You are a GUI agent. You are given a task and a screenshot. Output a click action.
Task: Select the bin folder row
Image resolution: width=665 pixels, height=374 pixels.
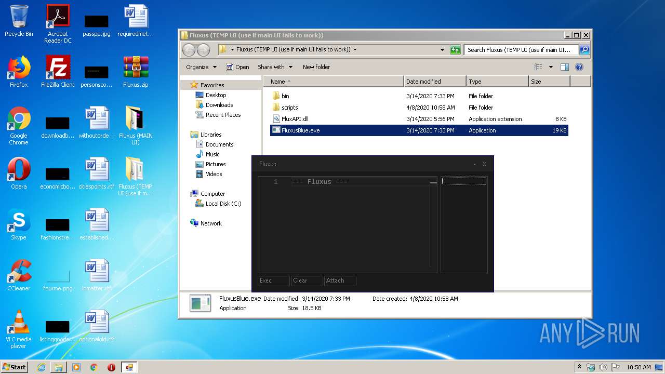point(419,96)
